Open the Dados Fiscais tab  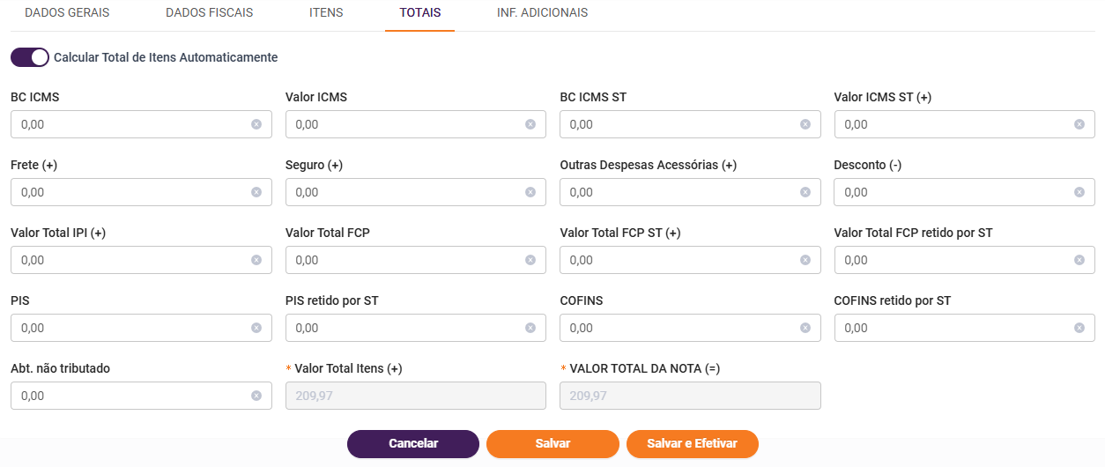pos(210,13)
